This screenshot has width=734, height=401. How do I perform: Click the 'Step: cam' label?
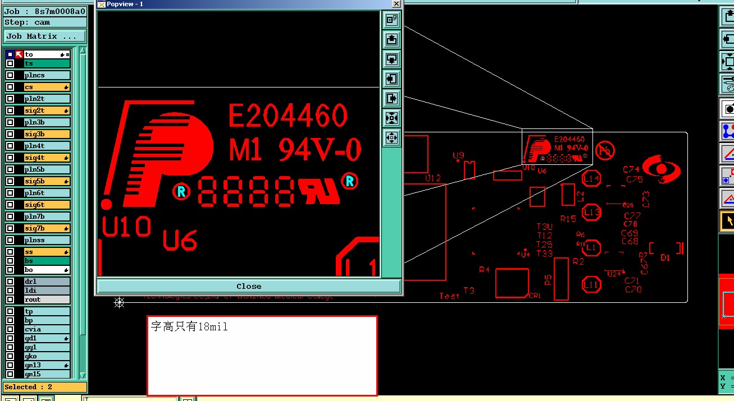pyautogui.click(x=45, y=22)
